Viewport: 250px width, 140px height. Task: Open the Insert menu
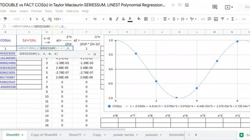[x=24, y=11]
